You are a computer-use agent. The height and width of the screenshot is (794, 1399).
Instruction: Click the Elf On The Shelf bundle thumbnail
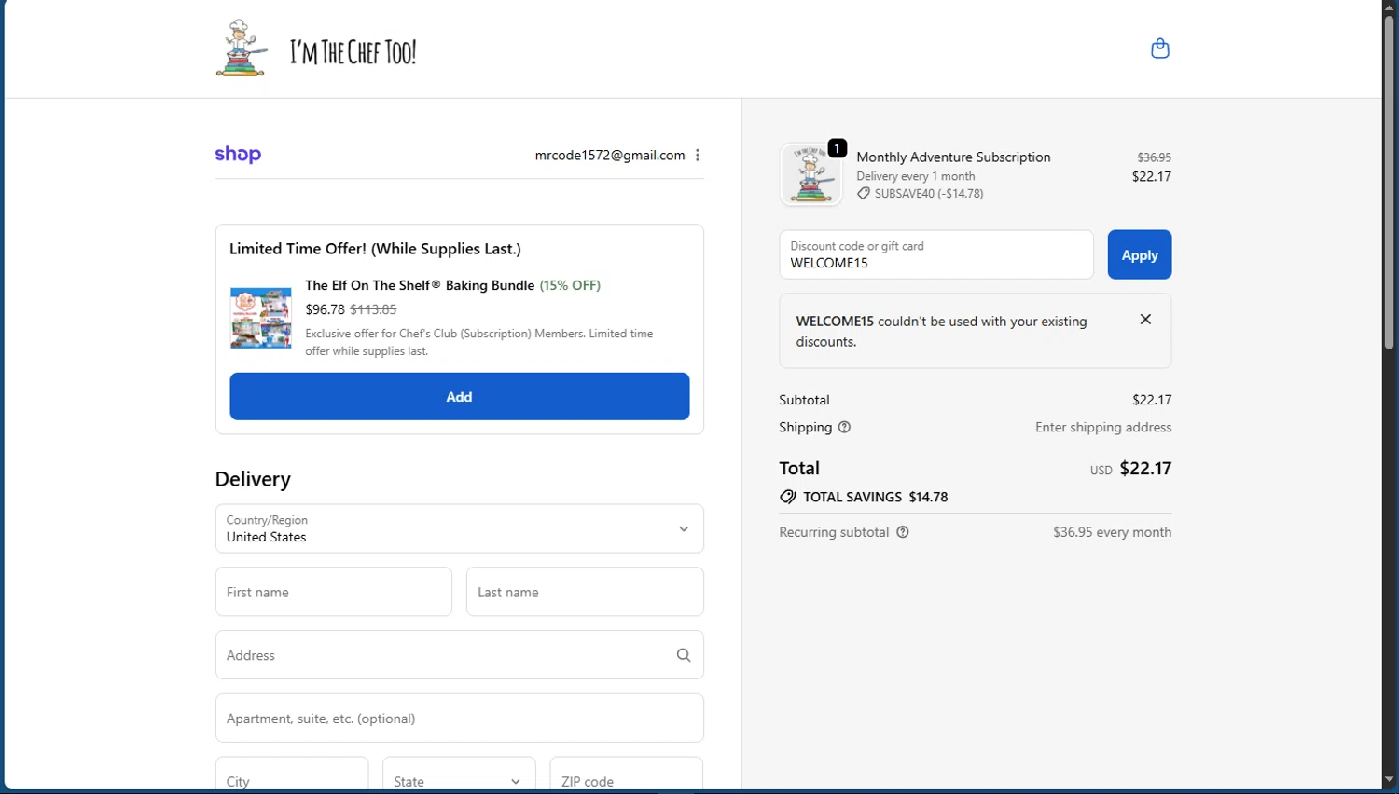tap(261, 319)
